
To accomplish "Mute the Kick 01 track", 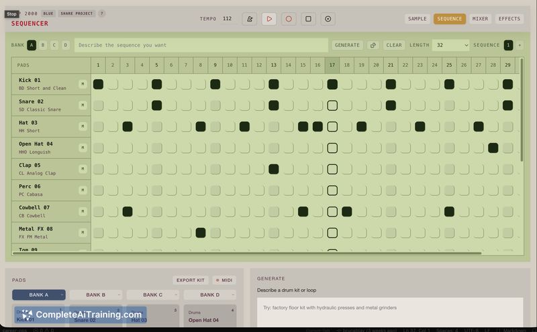I will coord(83,84).
